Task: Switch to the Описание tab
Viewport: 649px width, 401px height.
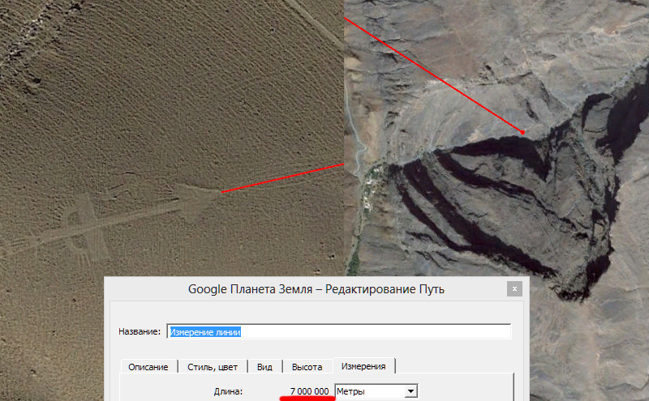Action: (x=148, y=367)
